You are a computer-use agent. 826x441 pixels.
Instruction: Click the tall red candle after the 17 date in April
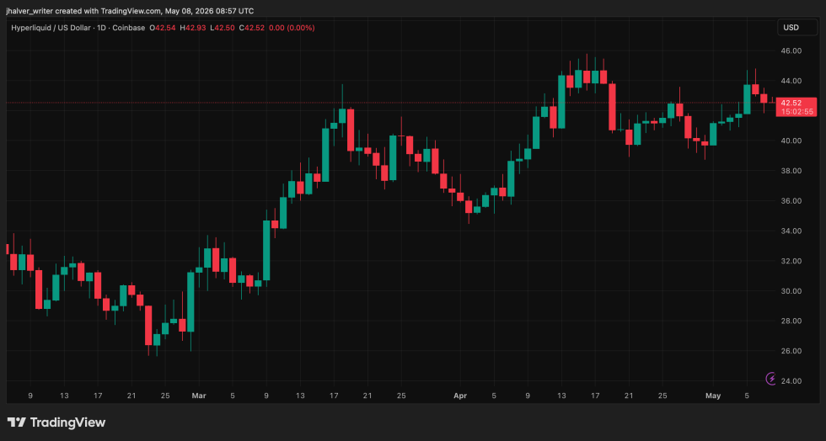(612, 107)
